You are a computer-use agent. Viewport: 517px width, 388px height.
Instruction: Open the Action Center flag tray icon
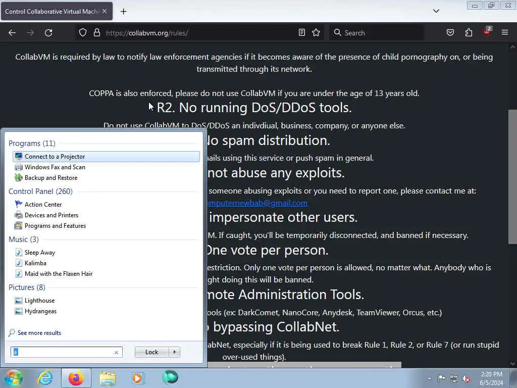click(441, 378)
